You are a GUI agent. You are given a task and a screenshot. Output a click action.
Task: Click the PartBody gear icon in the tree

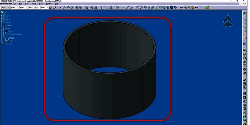(x=4, y=25)
